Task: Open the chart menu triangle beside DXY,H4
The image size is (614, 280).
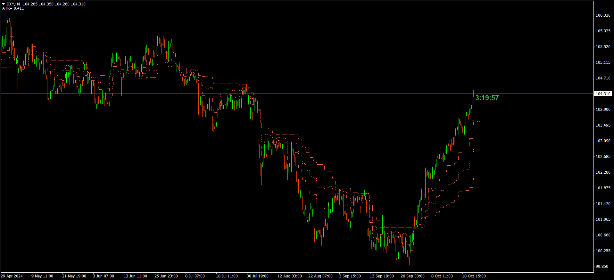Action: [4, 4]
